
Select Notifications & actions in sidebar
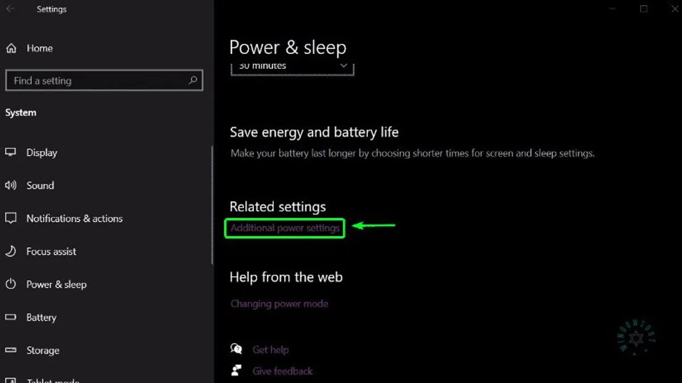pos(74,218)
